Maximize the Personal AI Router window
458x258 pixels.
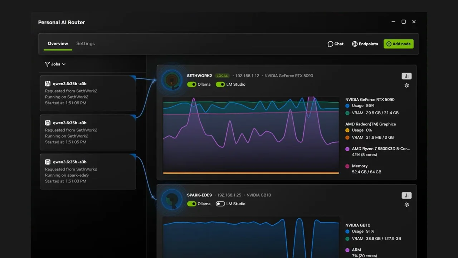coord(404,22)
